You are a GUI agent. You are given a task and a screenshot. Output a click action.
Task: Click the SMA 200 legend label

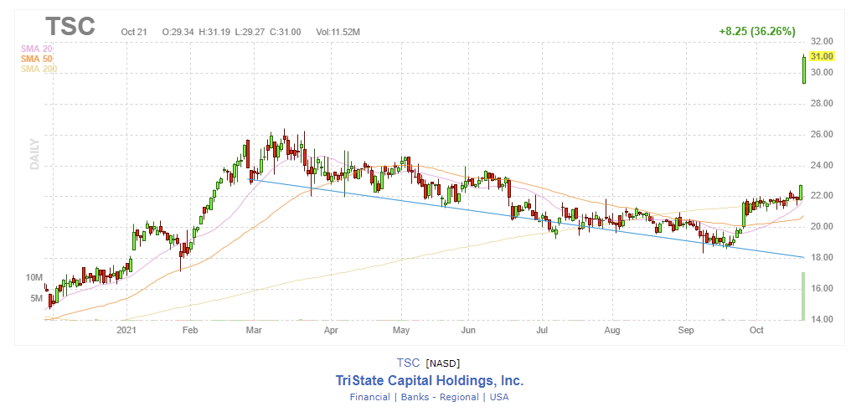pyautogui.click(x=39, y=69)
